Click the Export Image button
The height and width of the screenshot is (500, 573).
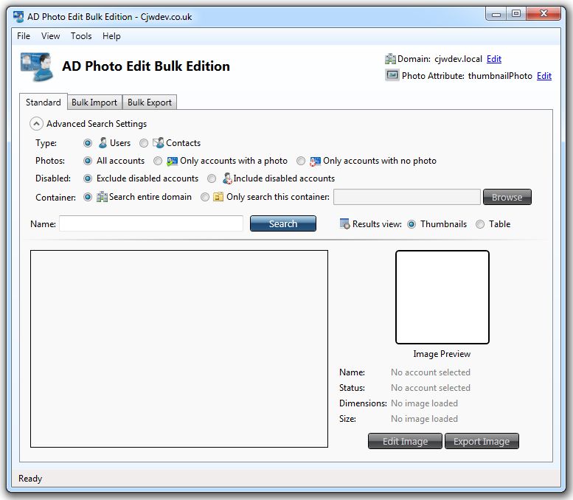(x=482, y=441)
